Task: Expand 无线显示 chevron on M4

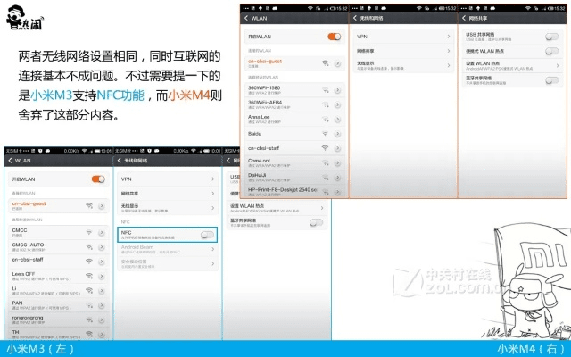Action: tap(449, 65)
